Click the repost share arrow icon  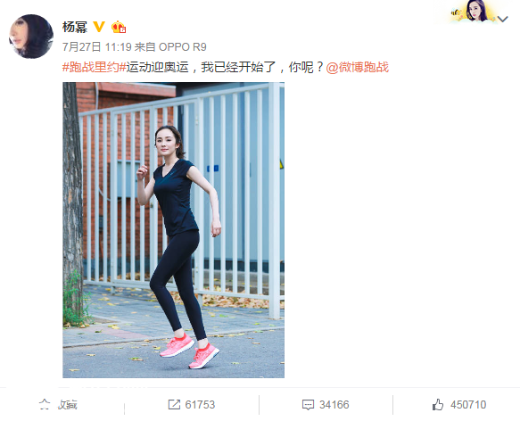[174, 404]
